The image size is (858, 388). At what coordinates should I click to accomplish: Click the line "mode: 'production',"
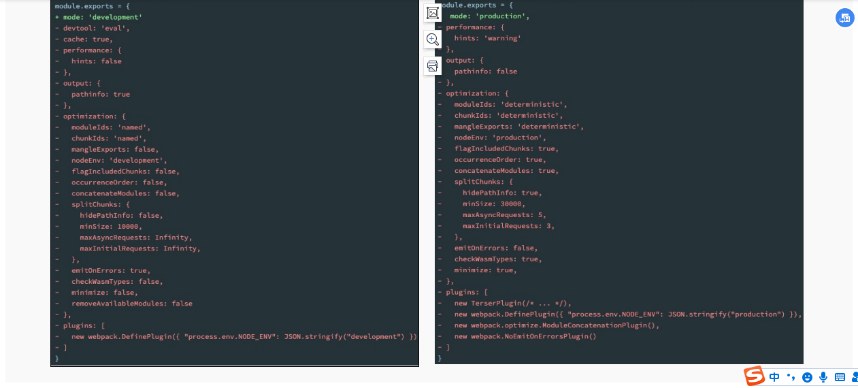(x=489, y=16)
